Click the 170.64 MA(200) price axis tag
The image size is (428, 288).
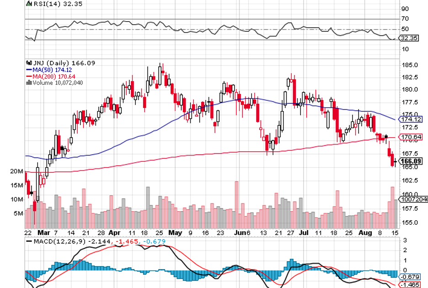pyautogui.click(x=411, y=136)
